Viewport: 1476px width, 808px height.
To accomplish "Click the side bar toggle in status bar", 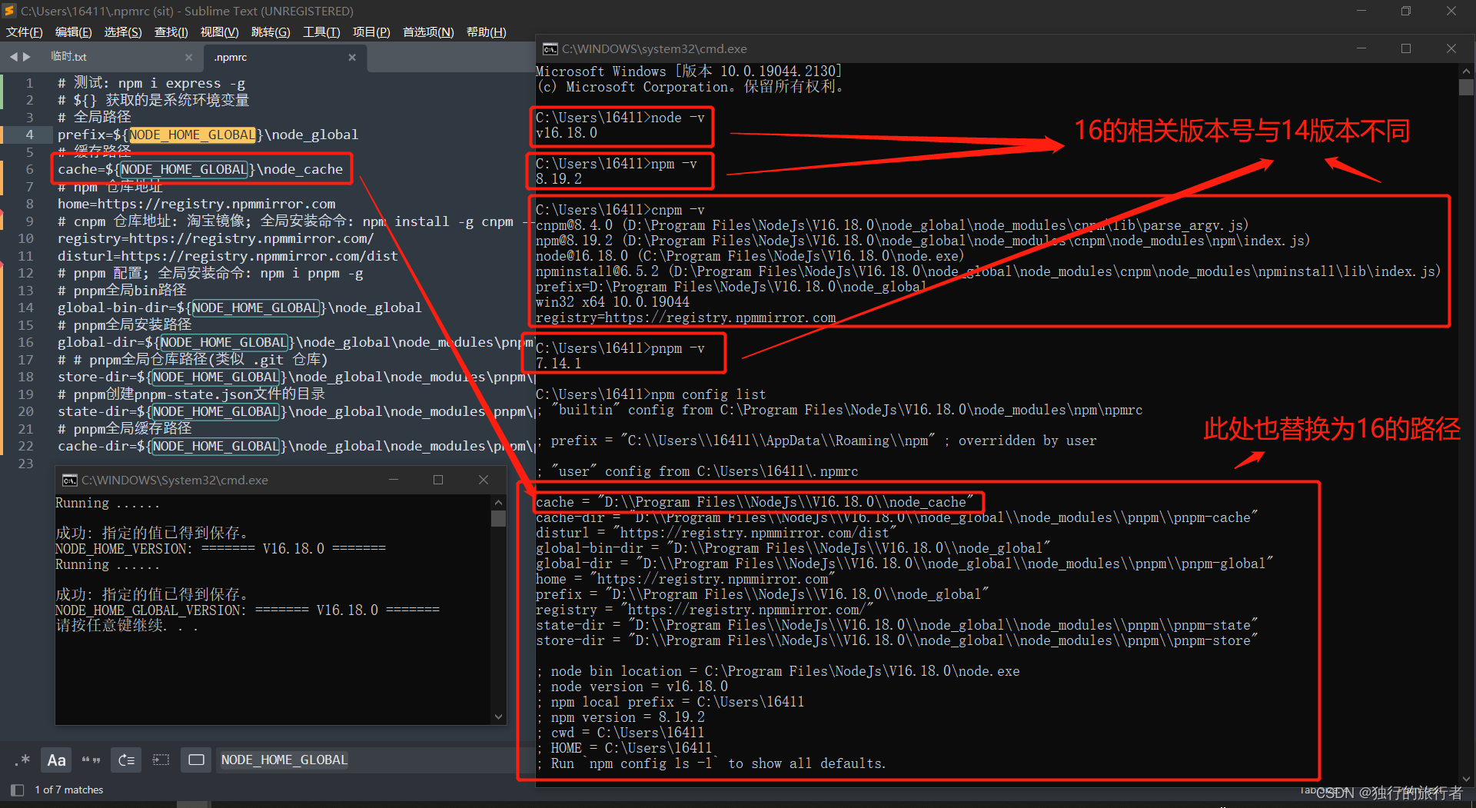I will [x=17, y=790].
